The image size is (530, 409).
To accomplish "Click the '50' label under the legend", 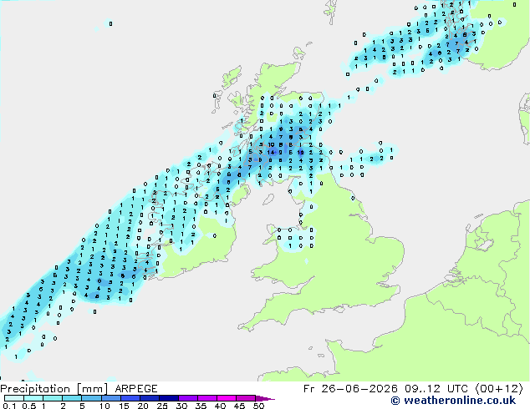I will [258, 406].
